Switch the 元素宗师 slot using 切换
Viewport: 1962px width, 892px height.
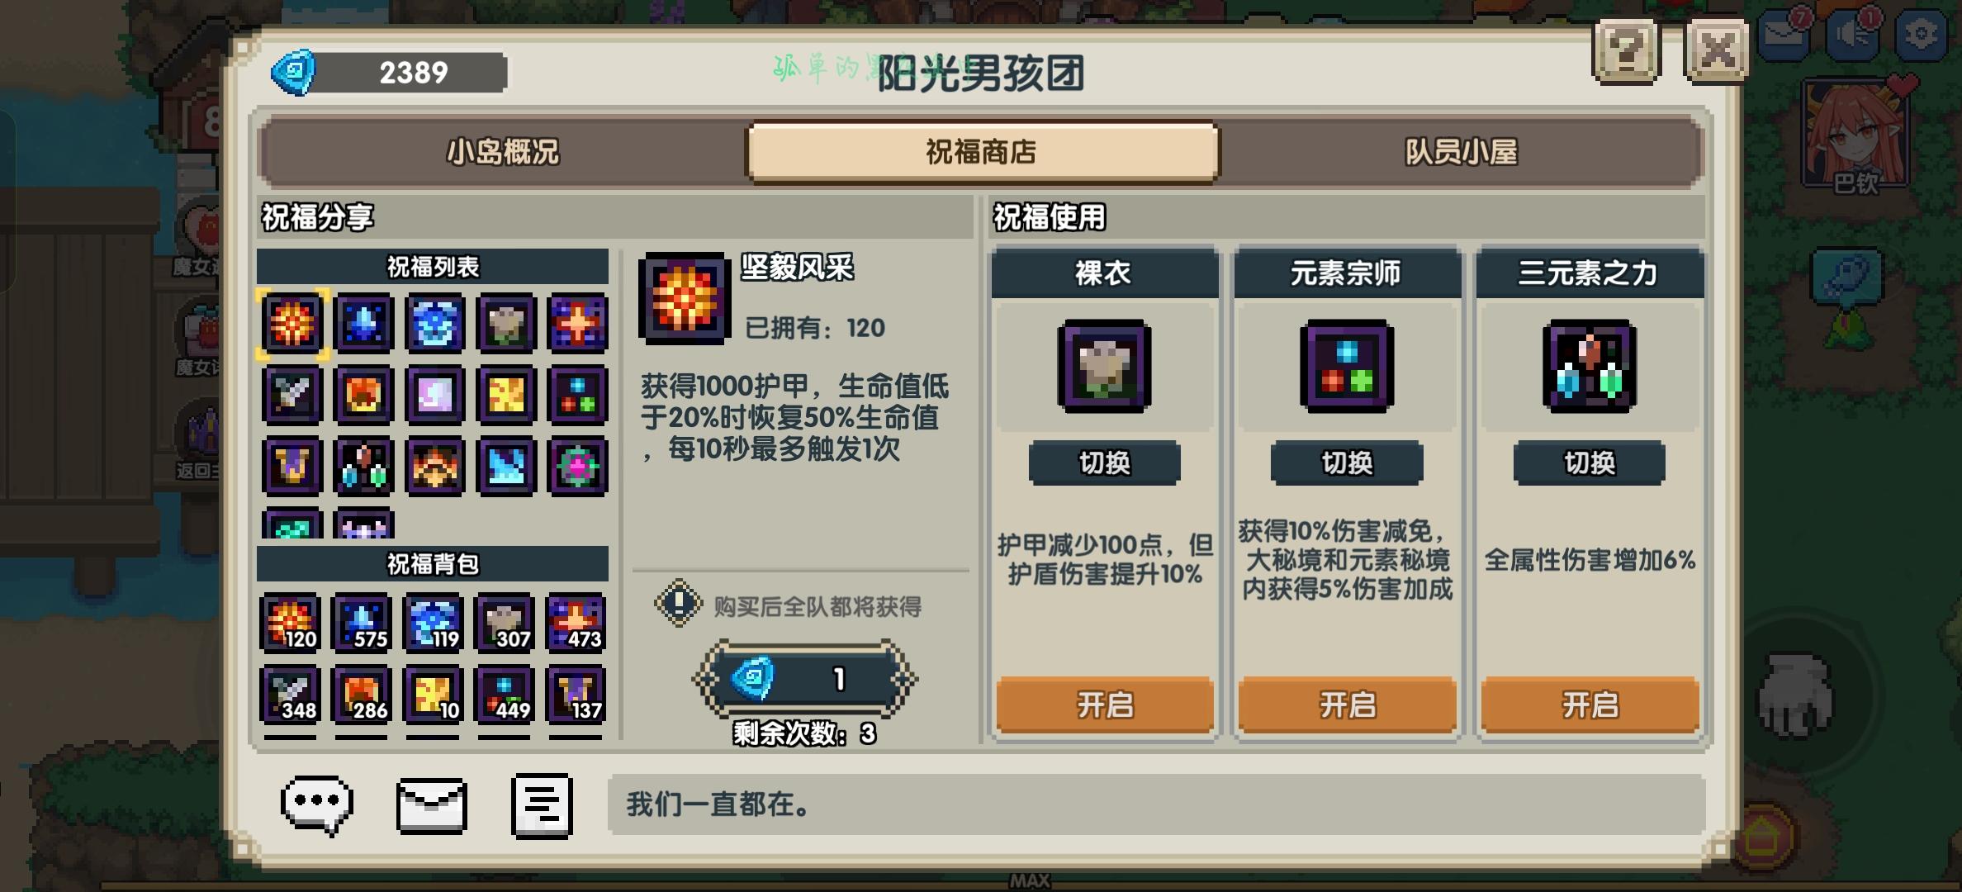click(x=1347, y=463)
